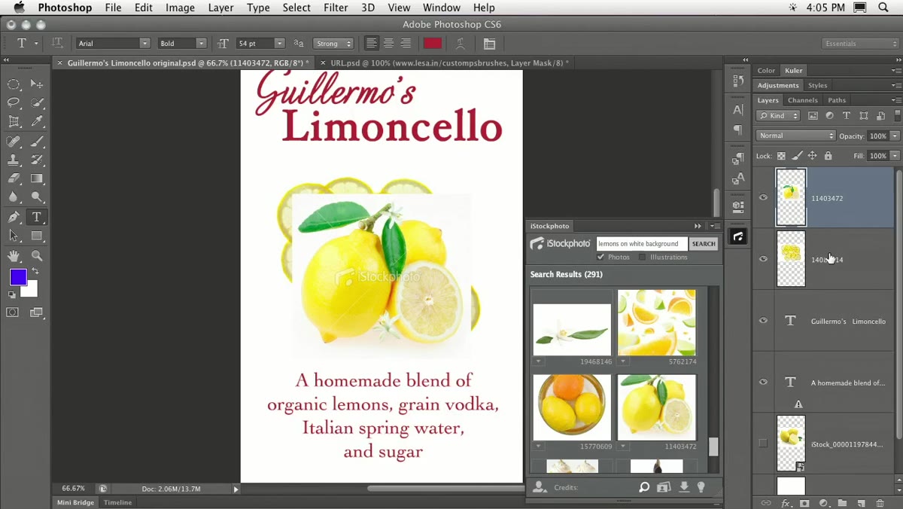This screenshot has width=903, height=509.
Task: Add a layer style (fx)
Action: (x=786, y=503)
